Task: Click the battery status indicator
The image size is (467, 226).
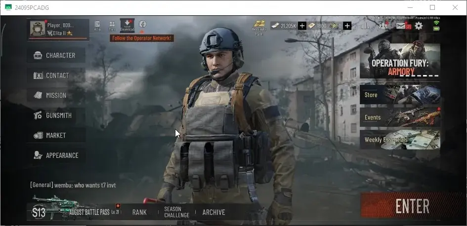Action: point(436,29)
